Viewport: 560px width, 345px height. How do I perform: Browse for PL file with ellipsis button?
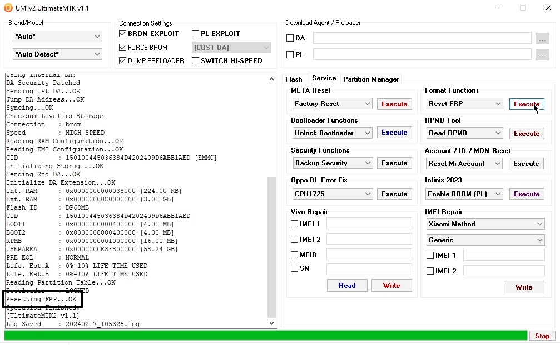coord(542,54)
